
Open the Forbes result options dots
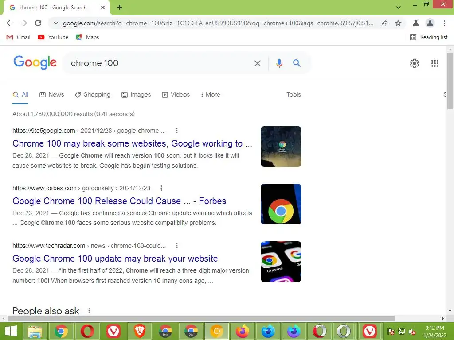[161, 188]
